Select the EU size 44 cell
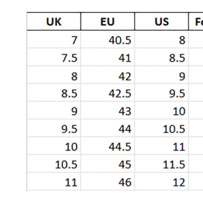Viewport: 203px width, 203px height. pos(108,129)
